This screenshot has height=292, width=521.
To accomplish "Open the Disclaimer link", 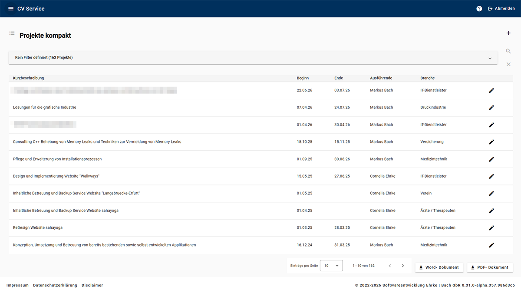I will (x=92, y=286).
